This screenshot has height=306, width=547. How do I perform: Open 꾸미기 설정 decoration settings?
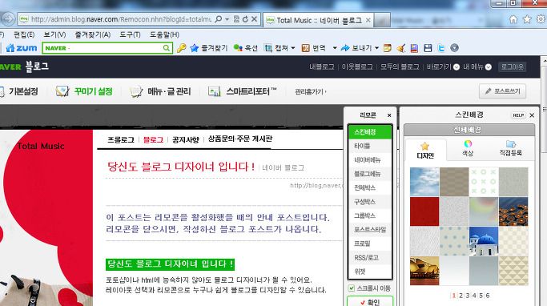84,91
